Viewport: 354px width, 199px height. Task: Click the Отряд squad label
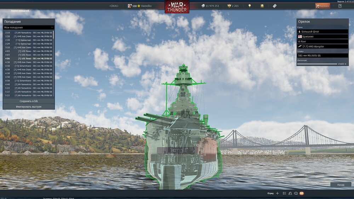(x=270, y=193)
